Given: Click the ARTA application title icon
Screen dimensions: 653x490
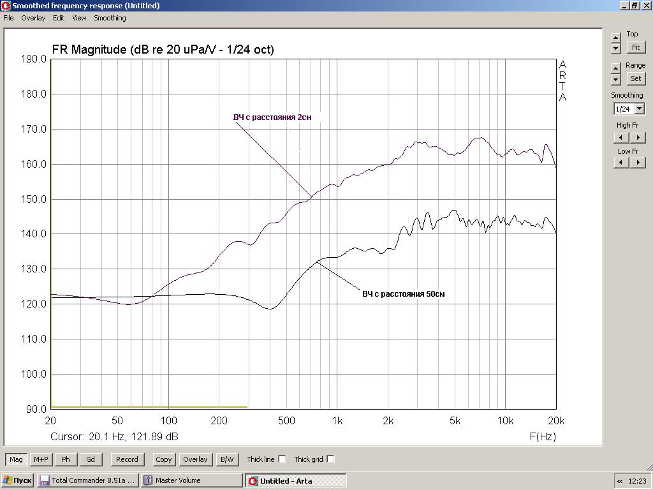Looking at the screenshot, I should click(x=6, y=5).
